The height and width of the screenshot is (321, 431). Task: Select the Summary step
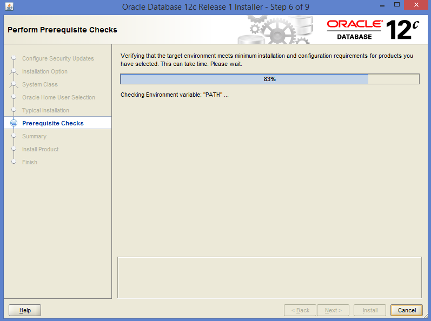coord(35,136)
